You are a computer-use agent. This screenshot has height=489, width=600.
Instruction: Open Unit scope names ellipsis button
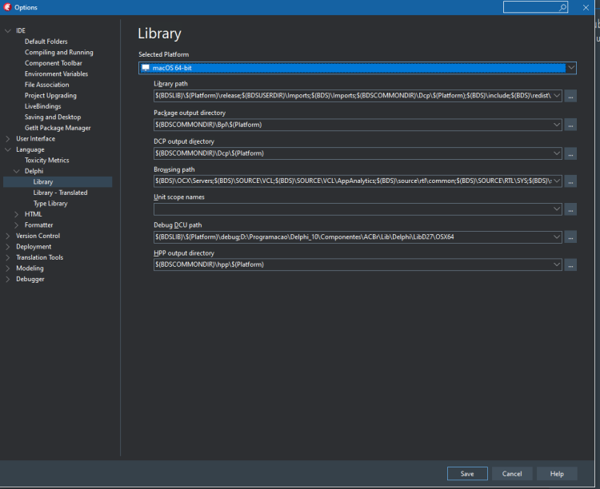coord(570,209)
